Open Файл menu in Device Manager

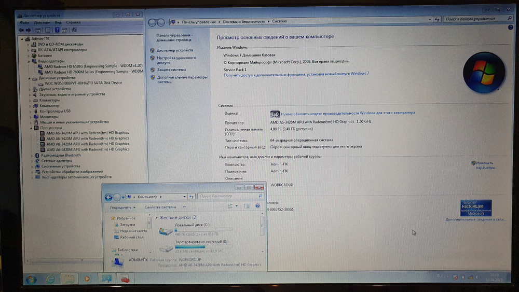coord(24,22)
